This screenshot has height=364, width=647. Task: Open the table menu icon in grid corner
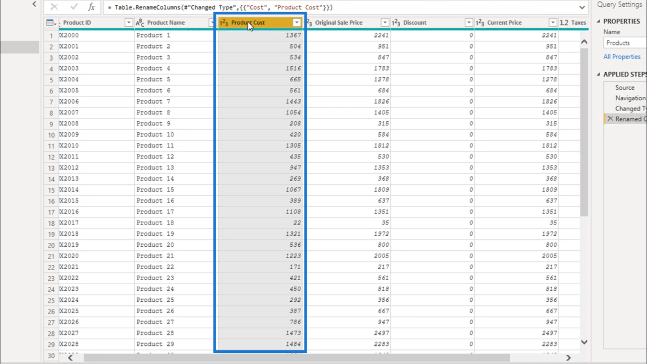(x=51, y=23)
